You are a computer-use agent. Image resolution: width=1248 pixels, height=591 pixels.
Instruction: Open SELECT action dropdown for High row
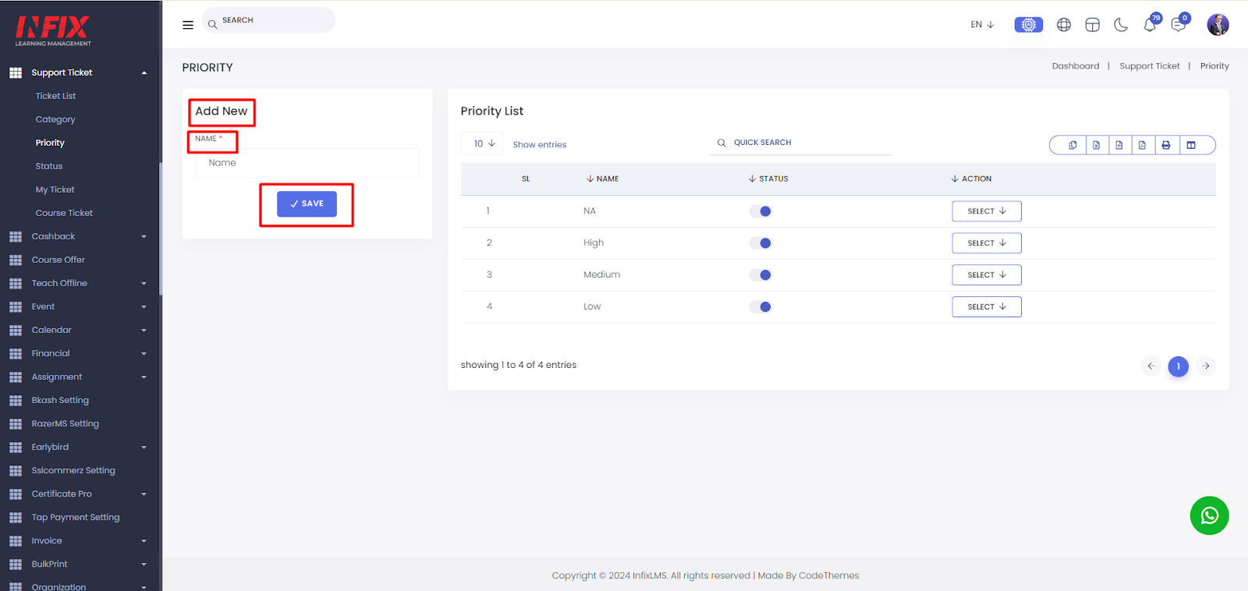click(987, 243)
